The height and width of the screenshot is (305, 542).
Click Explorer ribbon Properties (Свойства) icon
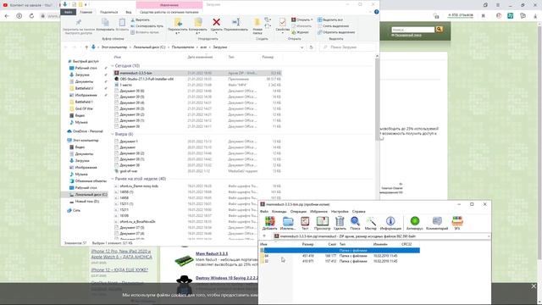[x=282, y=22]
